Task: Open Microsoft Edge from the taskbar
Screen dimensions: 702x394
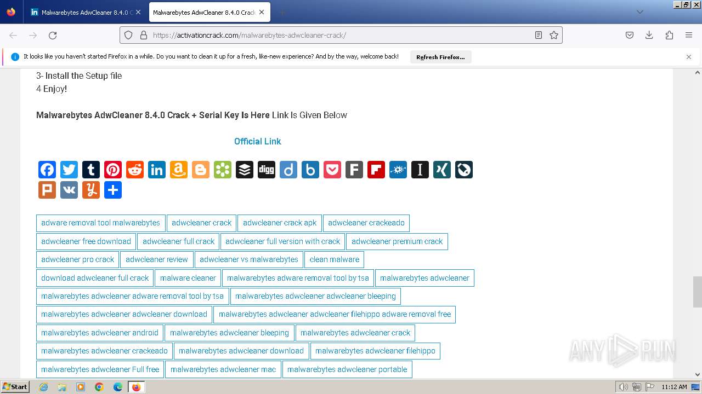Action: click(x=118, y=387)
